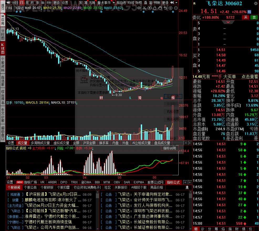Click the 15:00 trade row with 558
Screen dimensions: 259x231
[x=226, y=223]
